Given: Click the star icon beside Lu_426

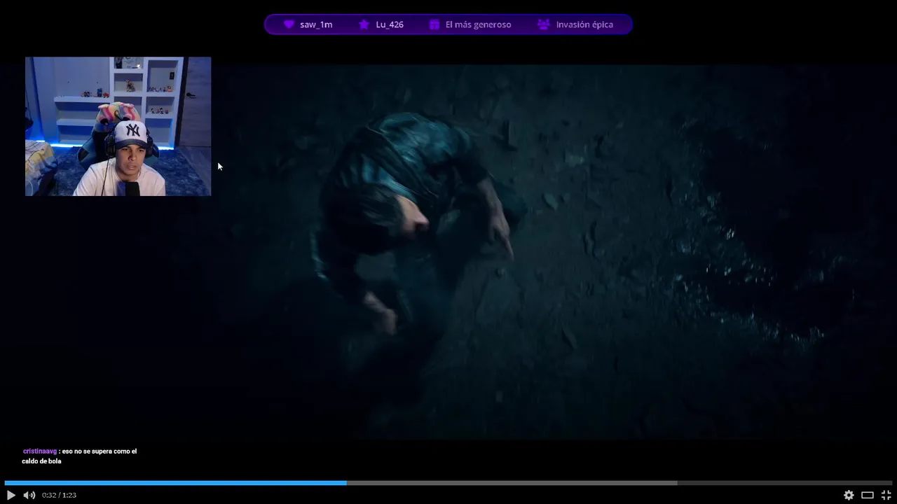Looking at the screenshot, I should (x=364, y=24).
